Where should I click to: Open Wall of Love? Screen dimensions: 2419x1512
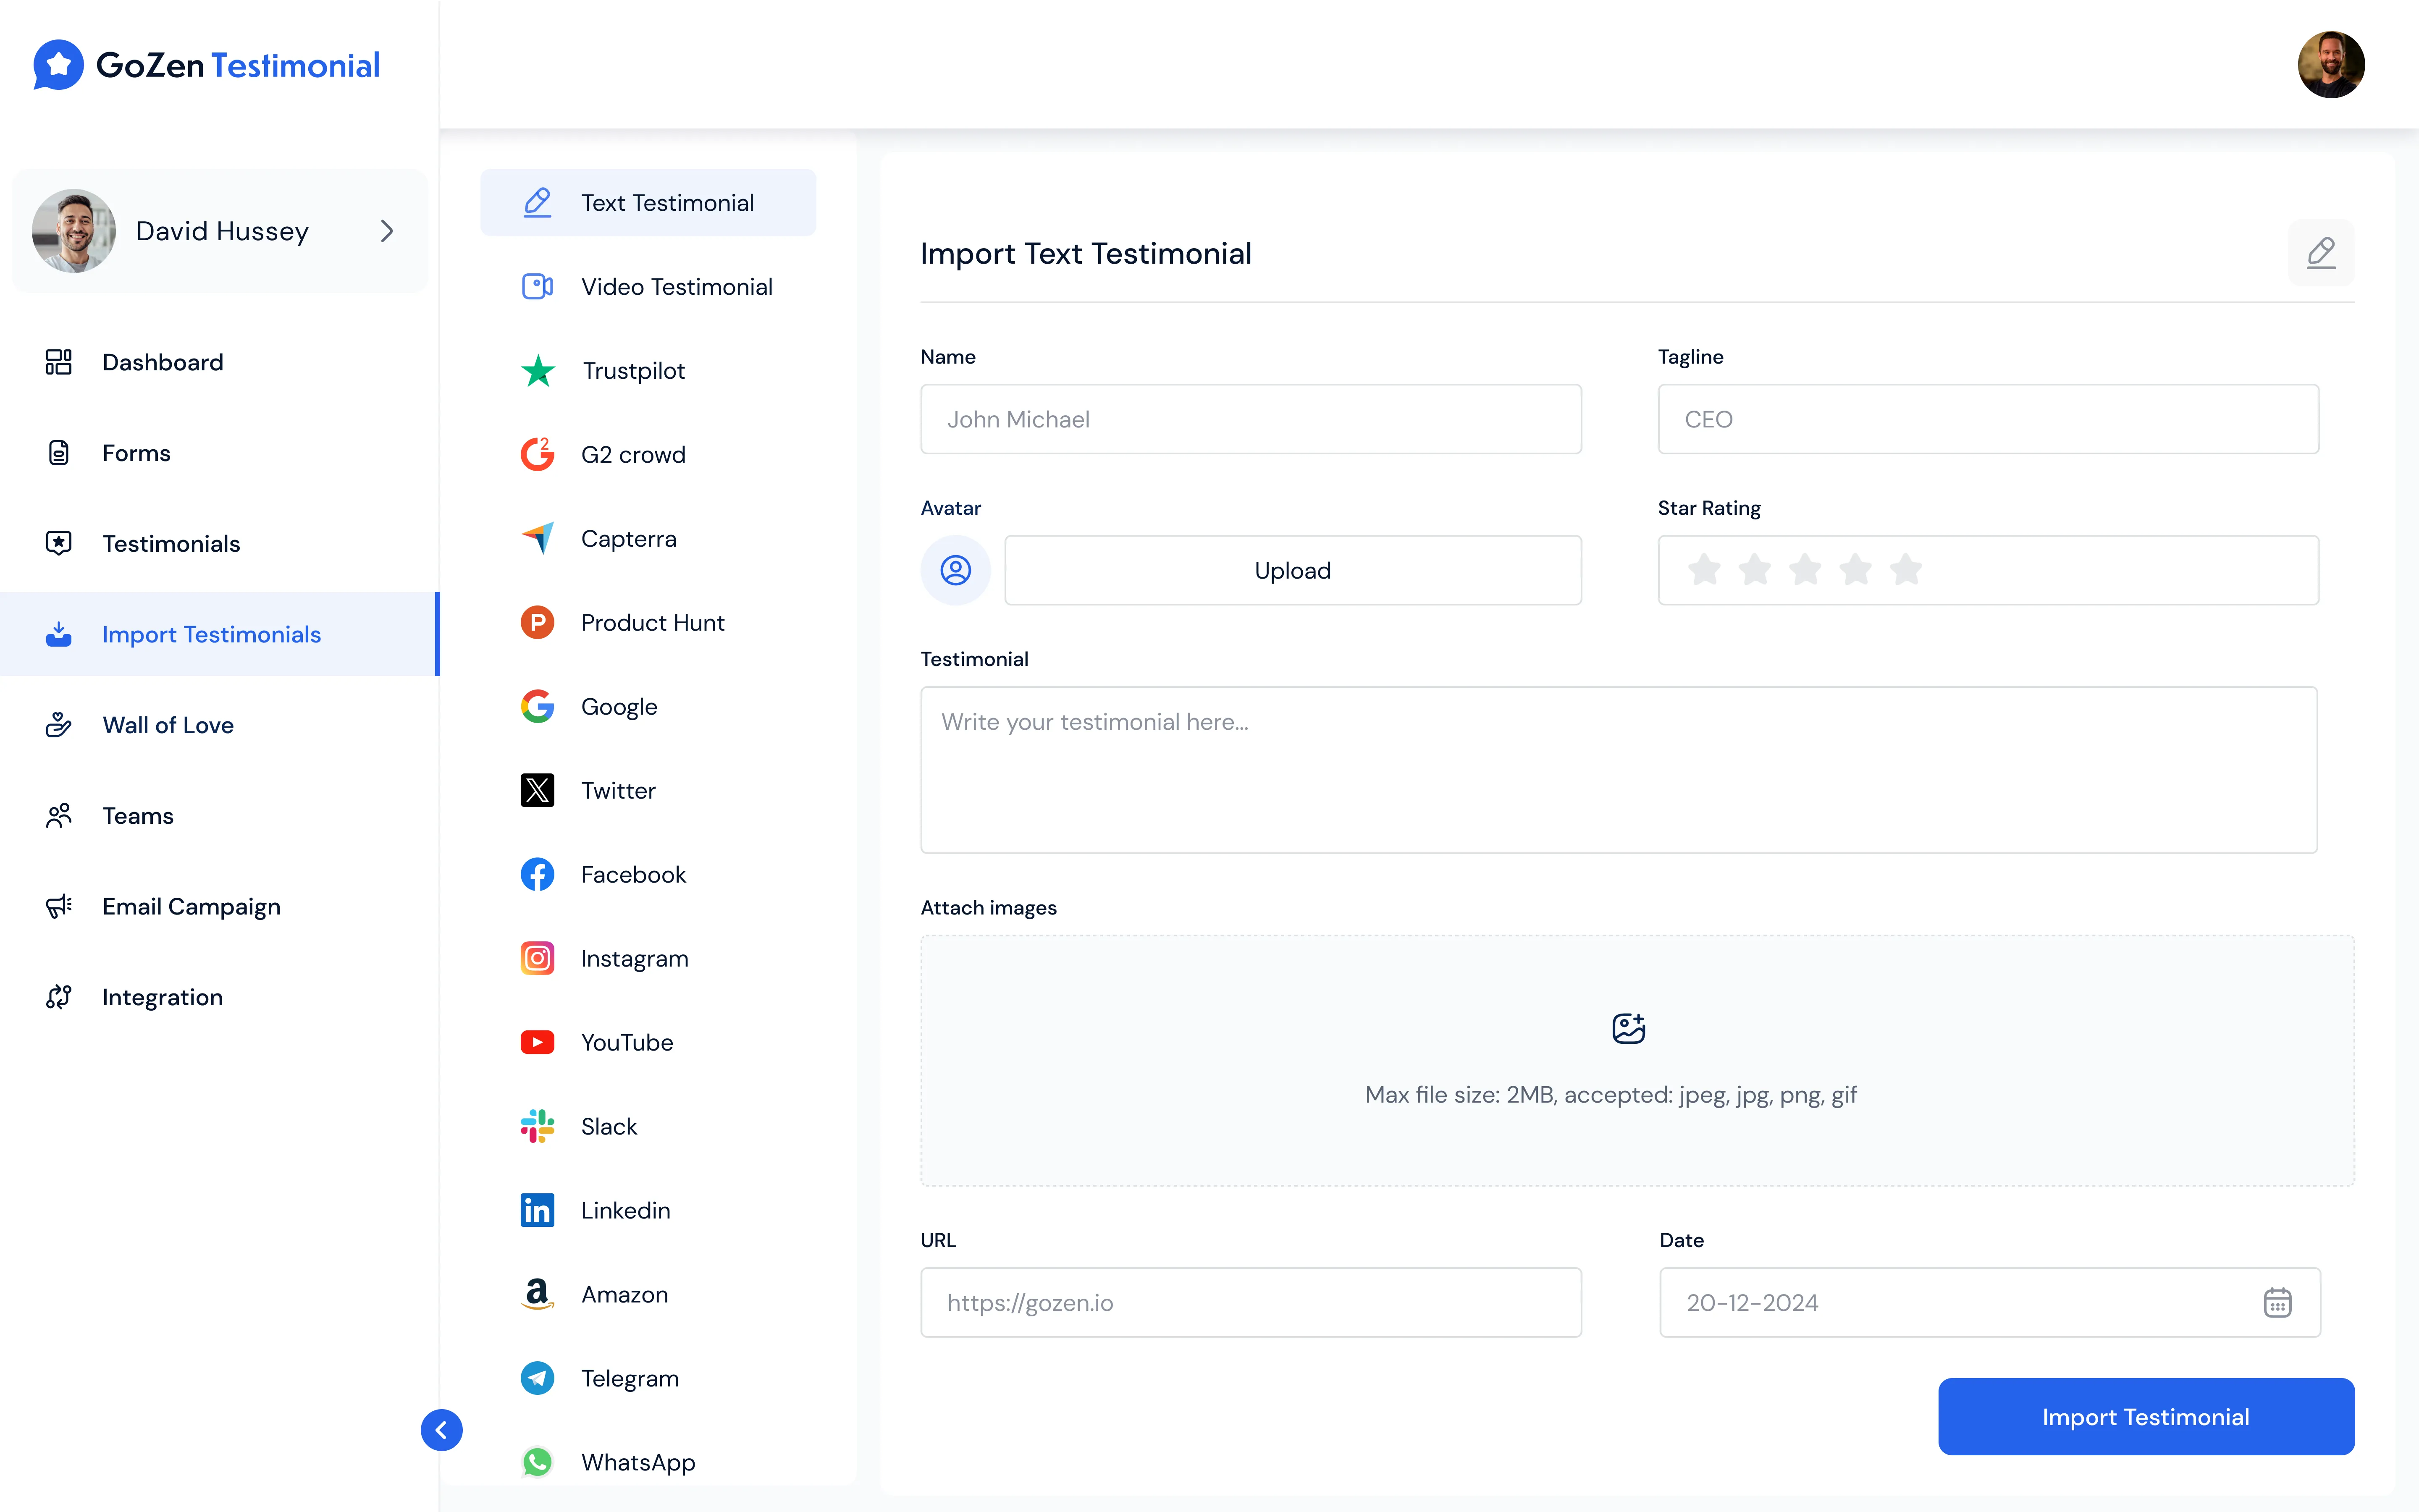pyautogui.click(x=220, y=725)
